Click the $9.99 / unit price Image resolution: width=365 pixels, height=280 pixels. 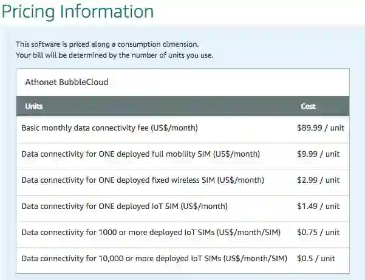coord(318,154)
